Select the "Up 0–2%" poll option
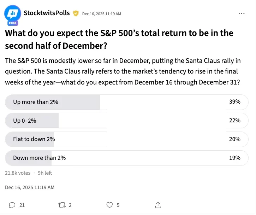Screen dimensions: 256x215 pyautogui.click(x=127, y=121)
